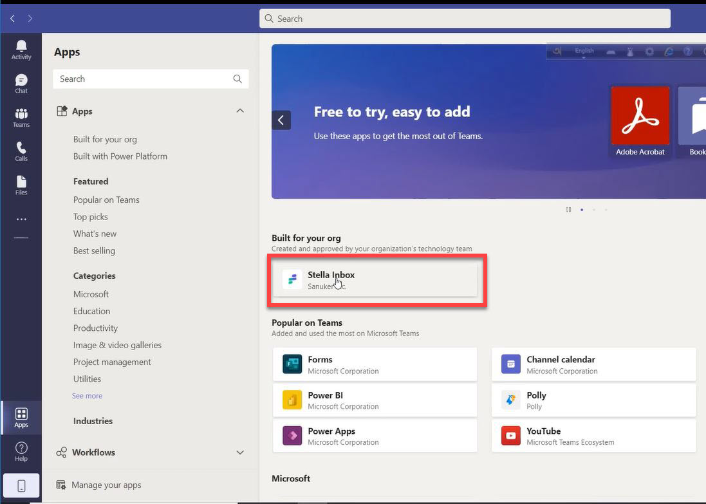Open the English language dropdown

pyautogui.click(x=584, y=51)
